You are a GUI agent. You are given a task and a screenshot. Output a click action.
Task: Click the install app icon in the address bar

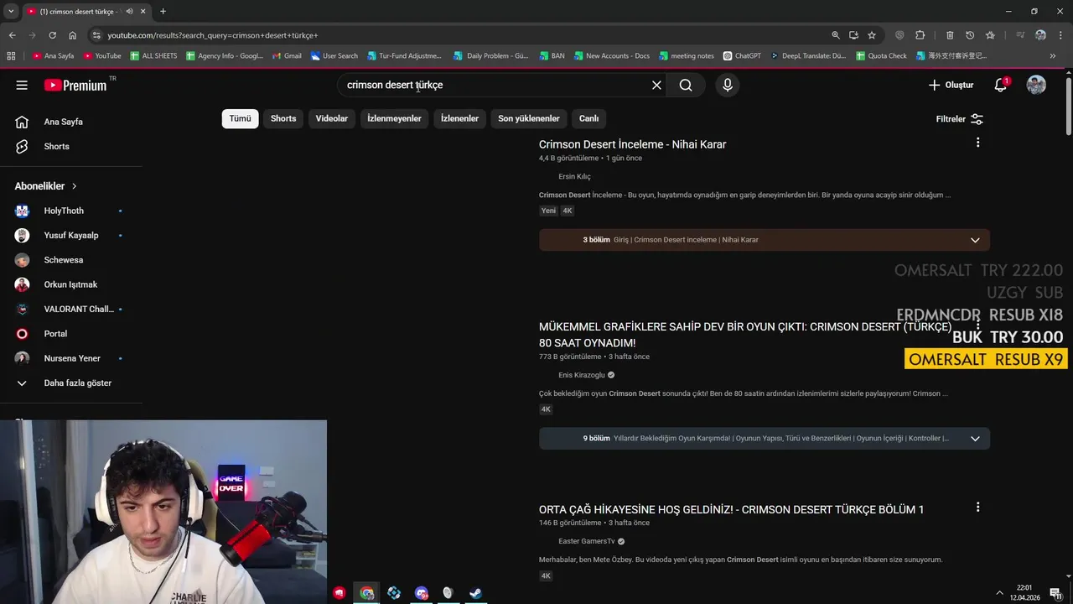pyautogui.click(x=853, y=35)
